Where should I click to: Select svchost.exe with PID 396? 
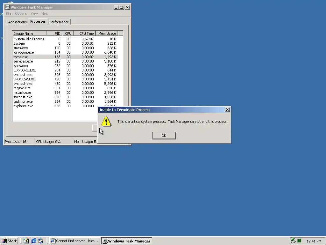[x=65, y=75]
